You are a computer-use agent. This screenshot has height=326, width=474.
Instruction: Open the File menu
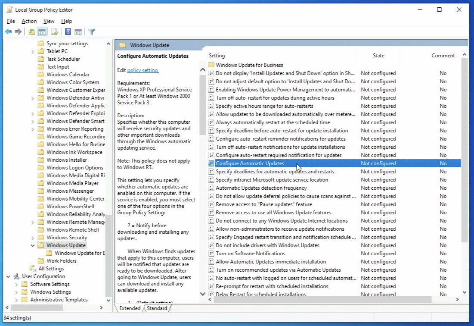coord(11,21)
